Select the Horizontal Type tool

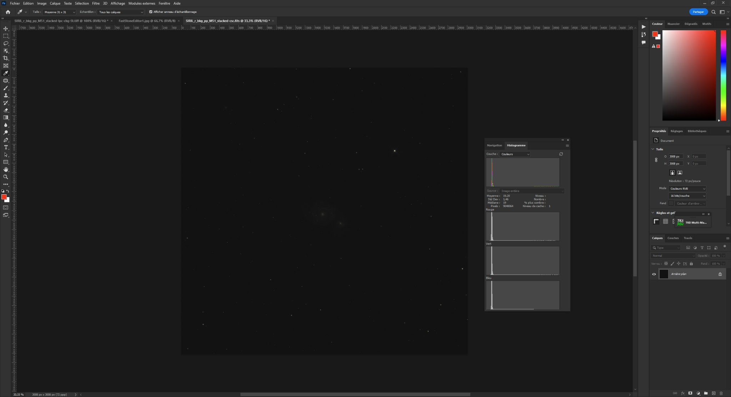coord(6,147)
